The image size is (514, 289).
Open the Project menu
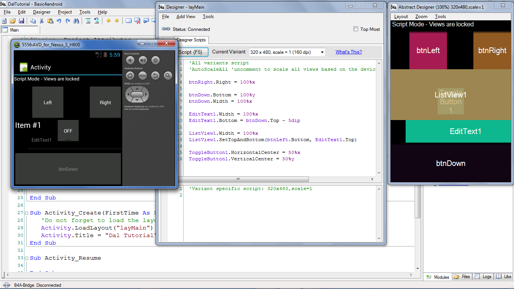tap(65, 12)
